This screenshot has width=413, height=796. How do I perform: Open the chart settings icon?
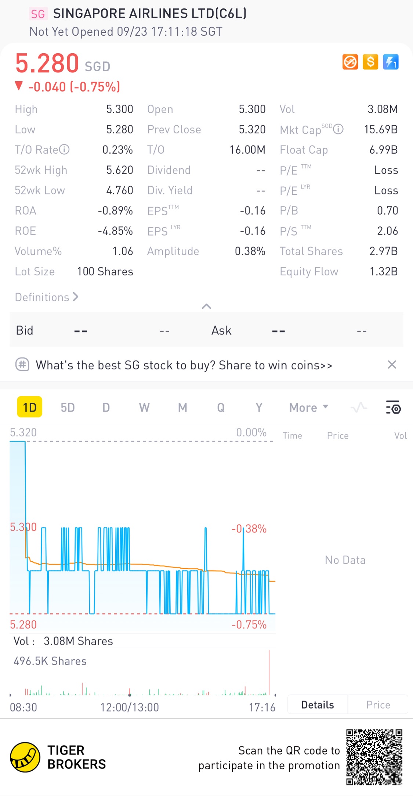pos(393,408)
